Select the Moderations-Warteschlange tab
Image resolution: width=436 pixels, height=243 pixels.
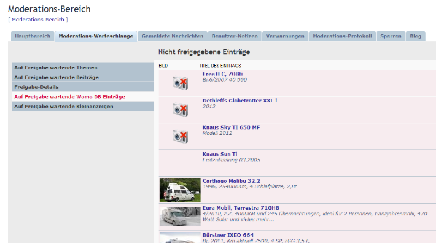pyautogui.click(x=96, y=36)
